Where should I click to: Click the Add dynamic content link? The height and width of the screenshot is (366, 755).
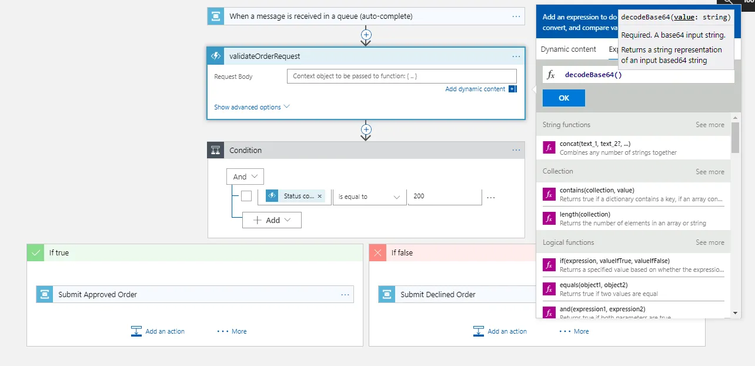(x=475, y=89)
